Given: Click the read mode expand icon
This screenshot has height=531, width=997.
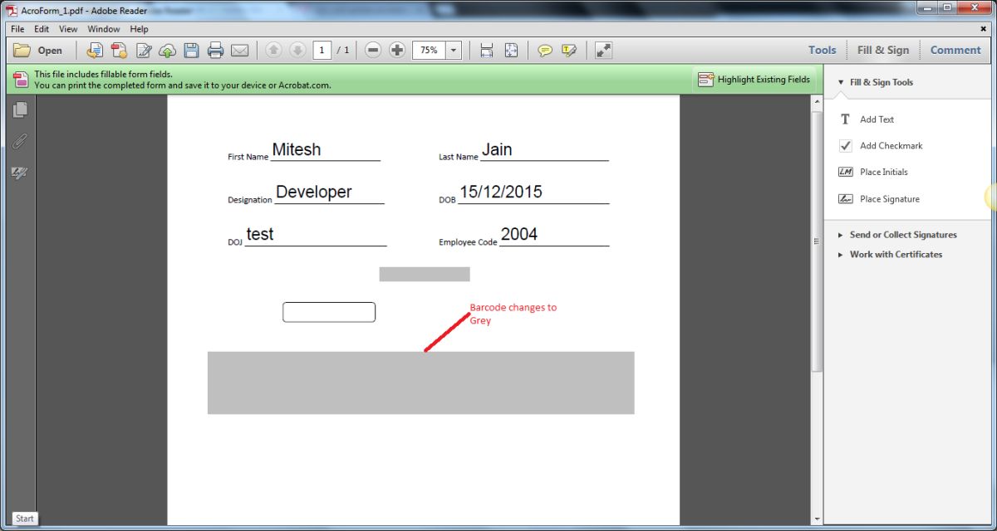Looking at the screenshot, I should pos(603,51).
